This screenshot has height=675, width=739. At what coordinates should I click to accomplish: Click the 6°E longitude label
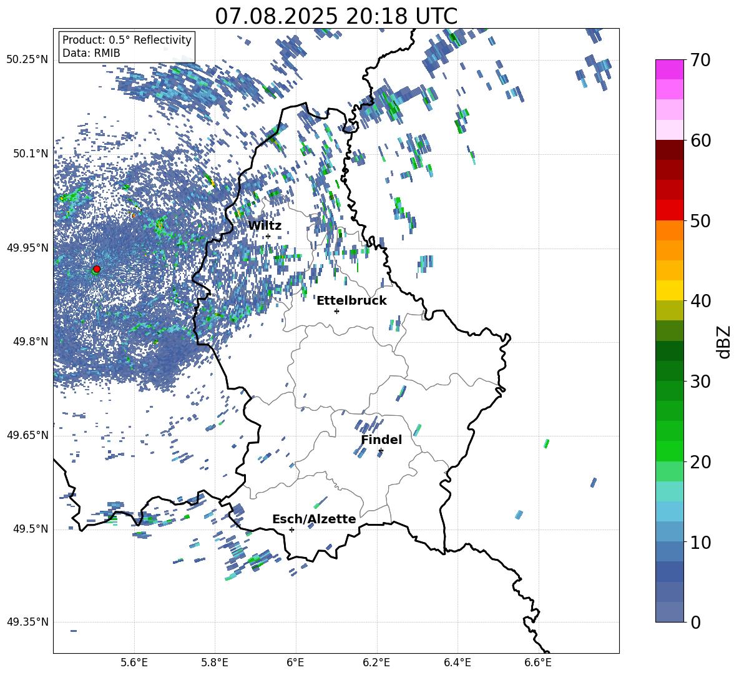point(295,663)
